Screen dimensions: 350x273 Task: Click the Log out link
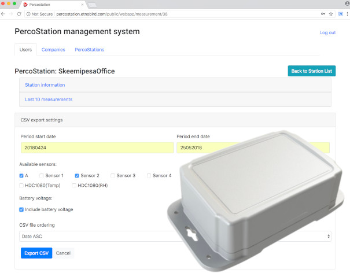327,32
